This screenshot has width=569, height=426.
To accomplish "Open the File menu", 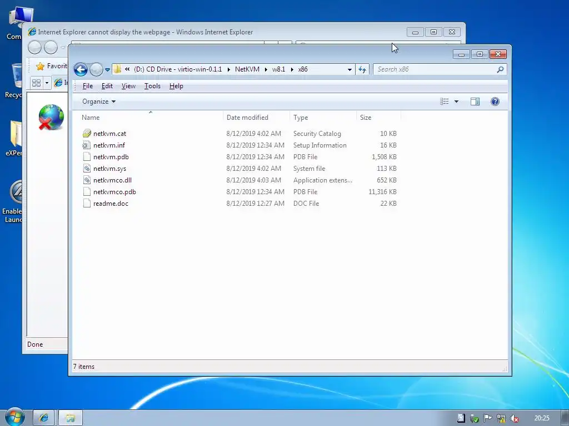I will (87, 86).
